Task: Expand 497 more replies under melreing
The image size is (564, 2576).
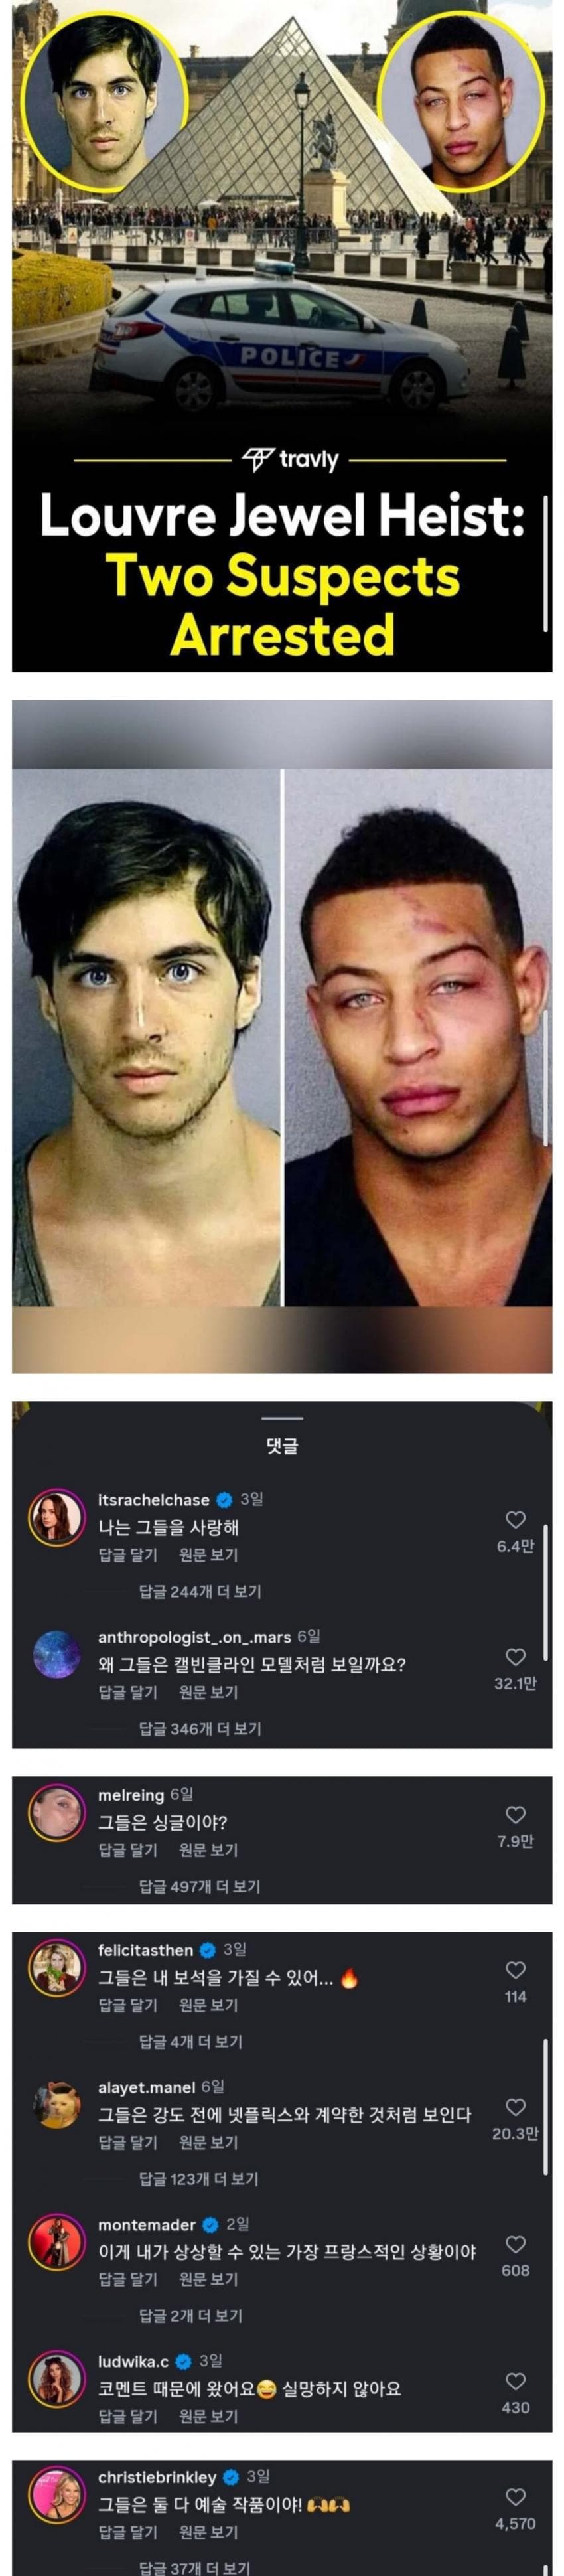Action: 200,1886
